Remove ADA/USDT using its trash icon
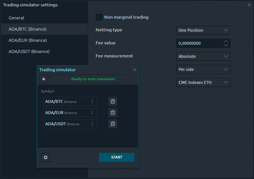Screen dimensions: 254x179 click(x=113, y=124)
